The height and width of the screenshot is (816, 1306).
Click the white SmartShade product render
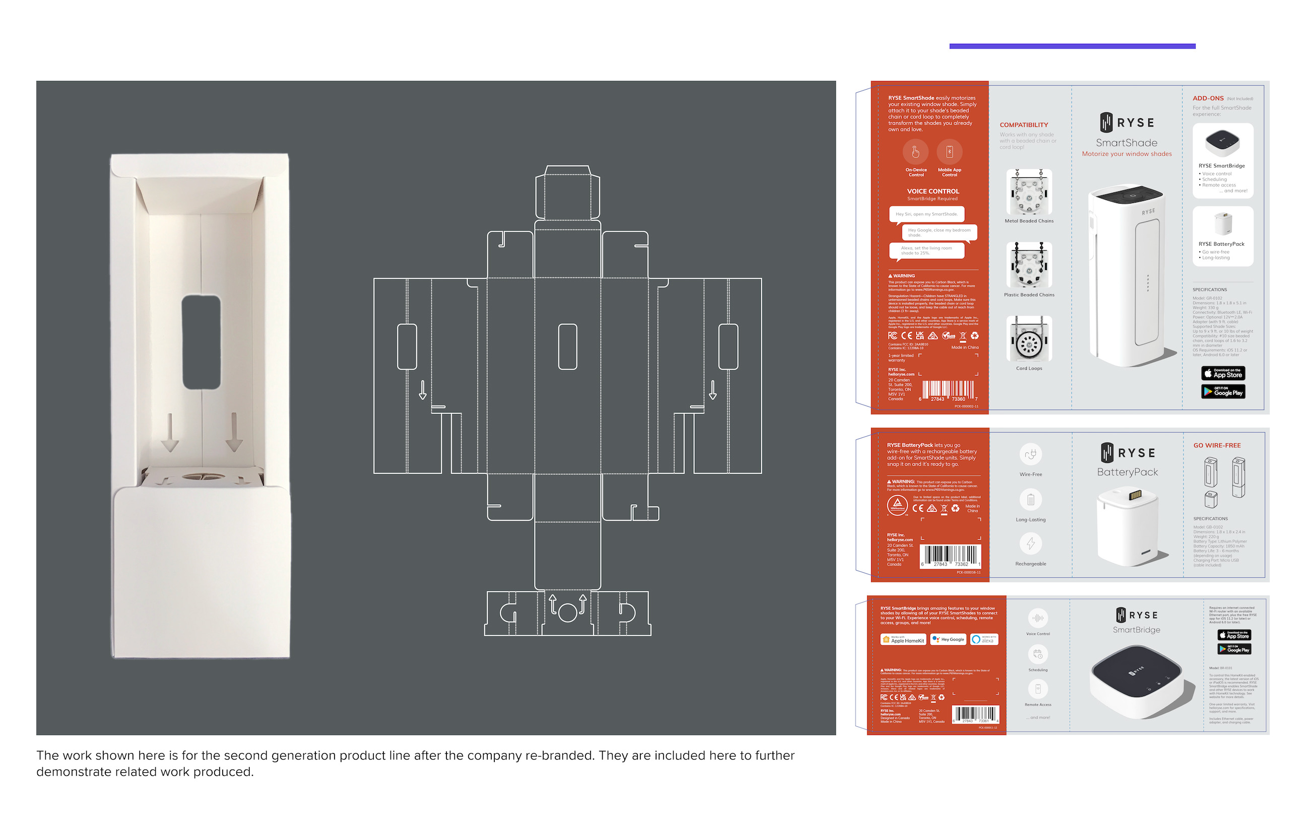[1126, 277]
